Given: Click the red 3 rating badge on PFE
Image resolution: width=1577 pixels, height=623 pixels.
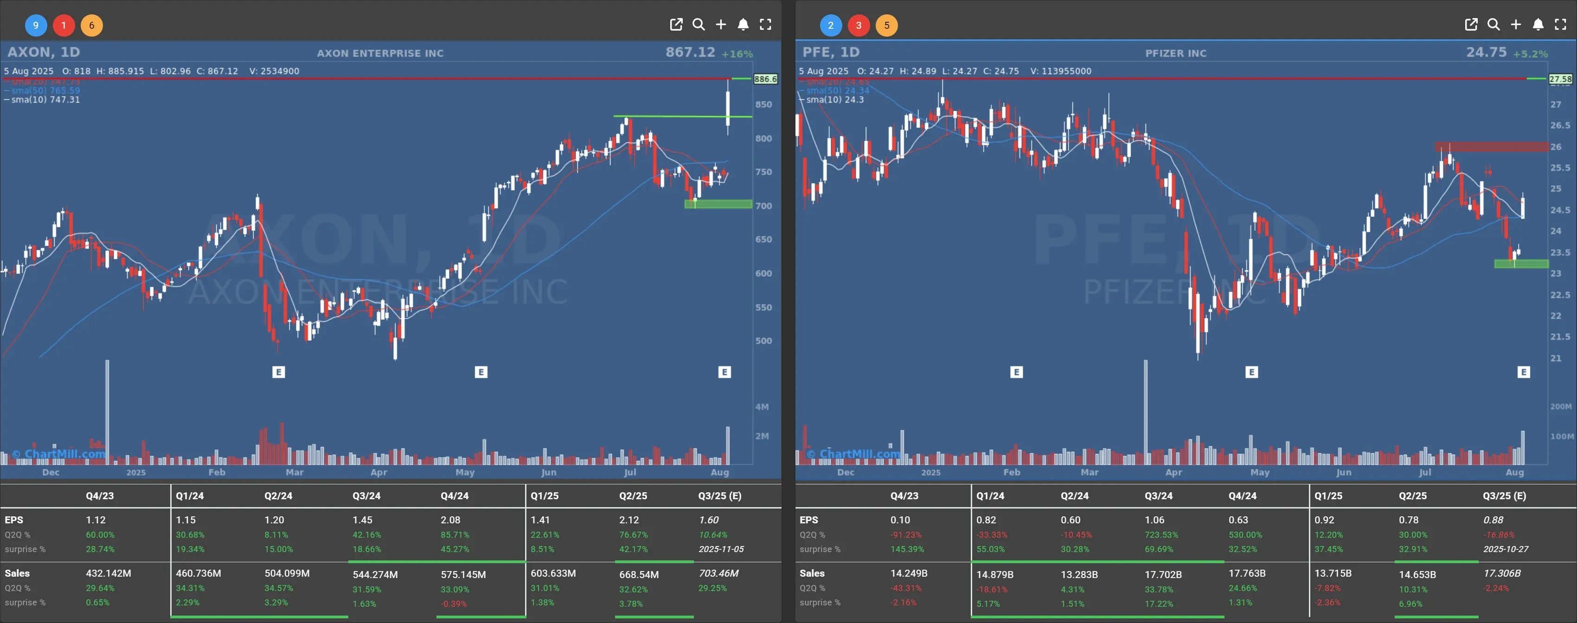Looking at the screenshot, I should (859, 25).
